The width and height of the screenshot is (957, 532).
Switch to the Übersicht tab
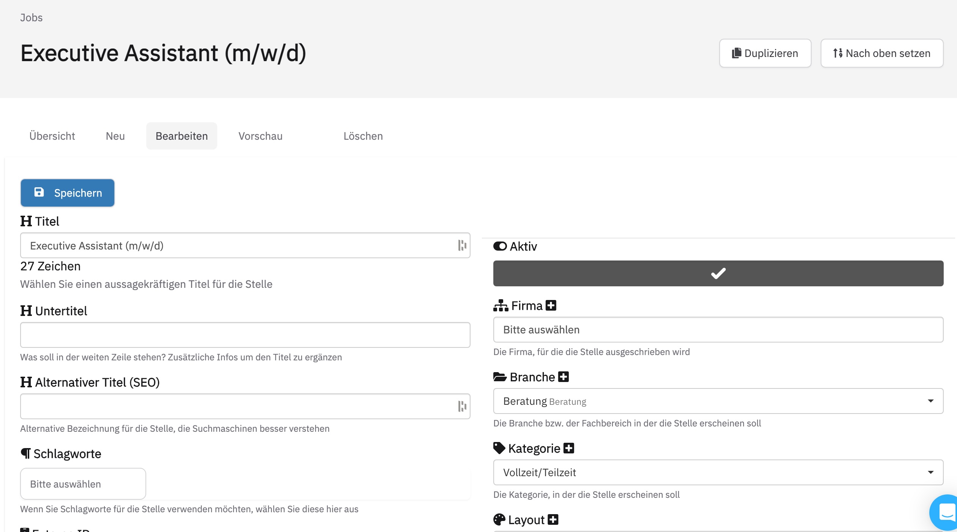tap(52, 136)
